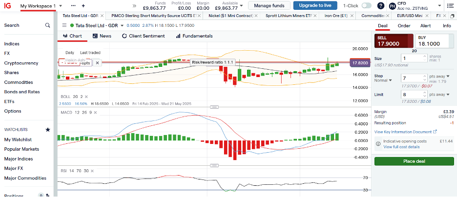Open Key Information Document external link icon

tap(435, 132)
